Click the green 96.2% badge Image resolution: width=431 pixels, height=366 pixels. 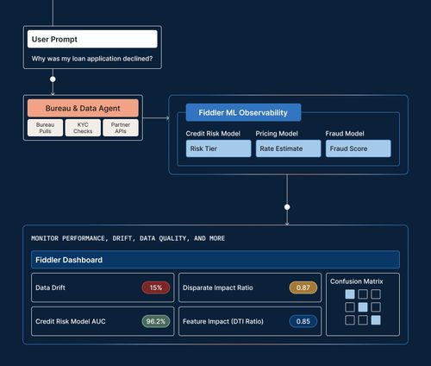[156, 321]
